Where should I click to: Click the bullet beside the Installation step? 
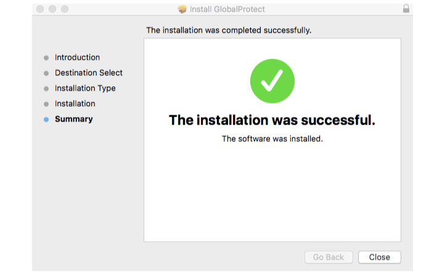(46, 104)
